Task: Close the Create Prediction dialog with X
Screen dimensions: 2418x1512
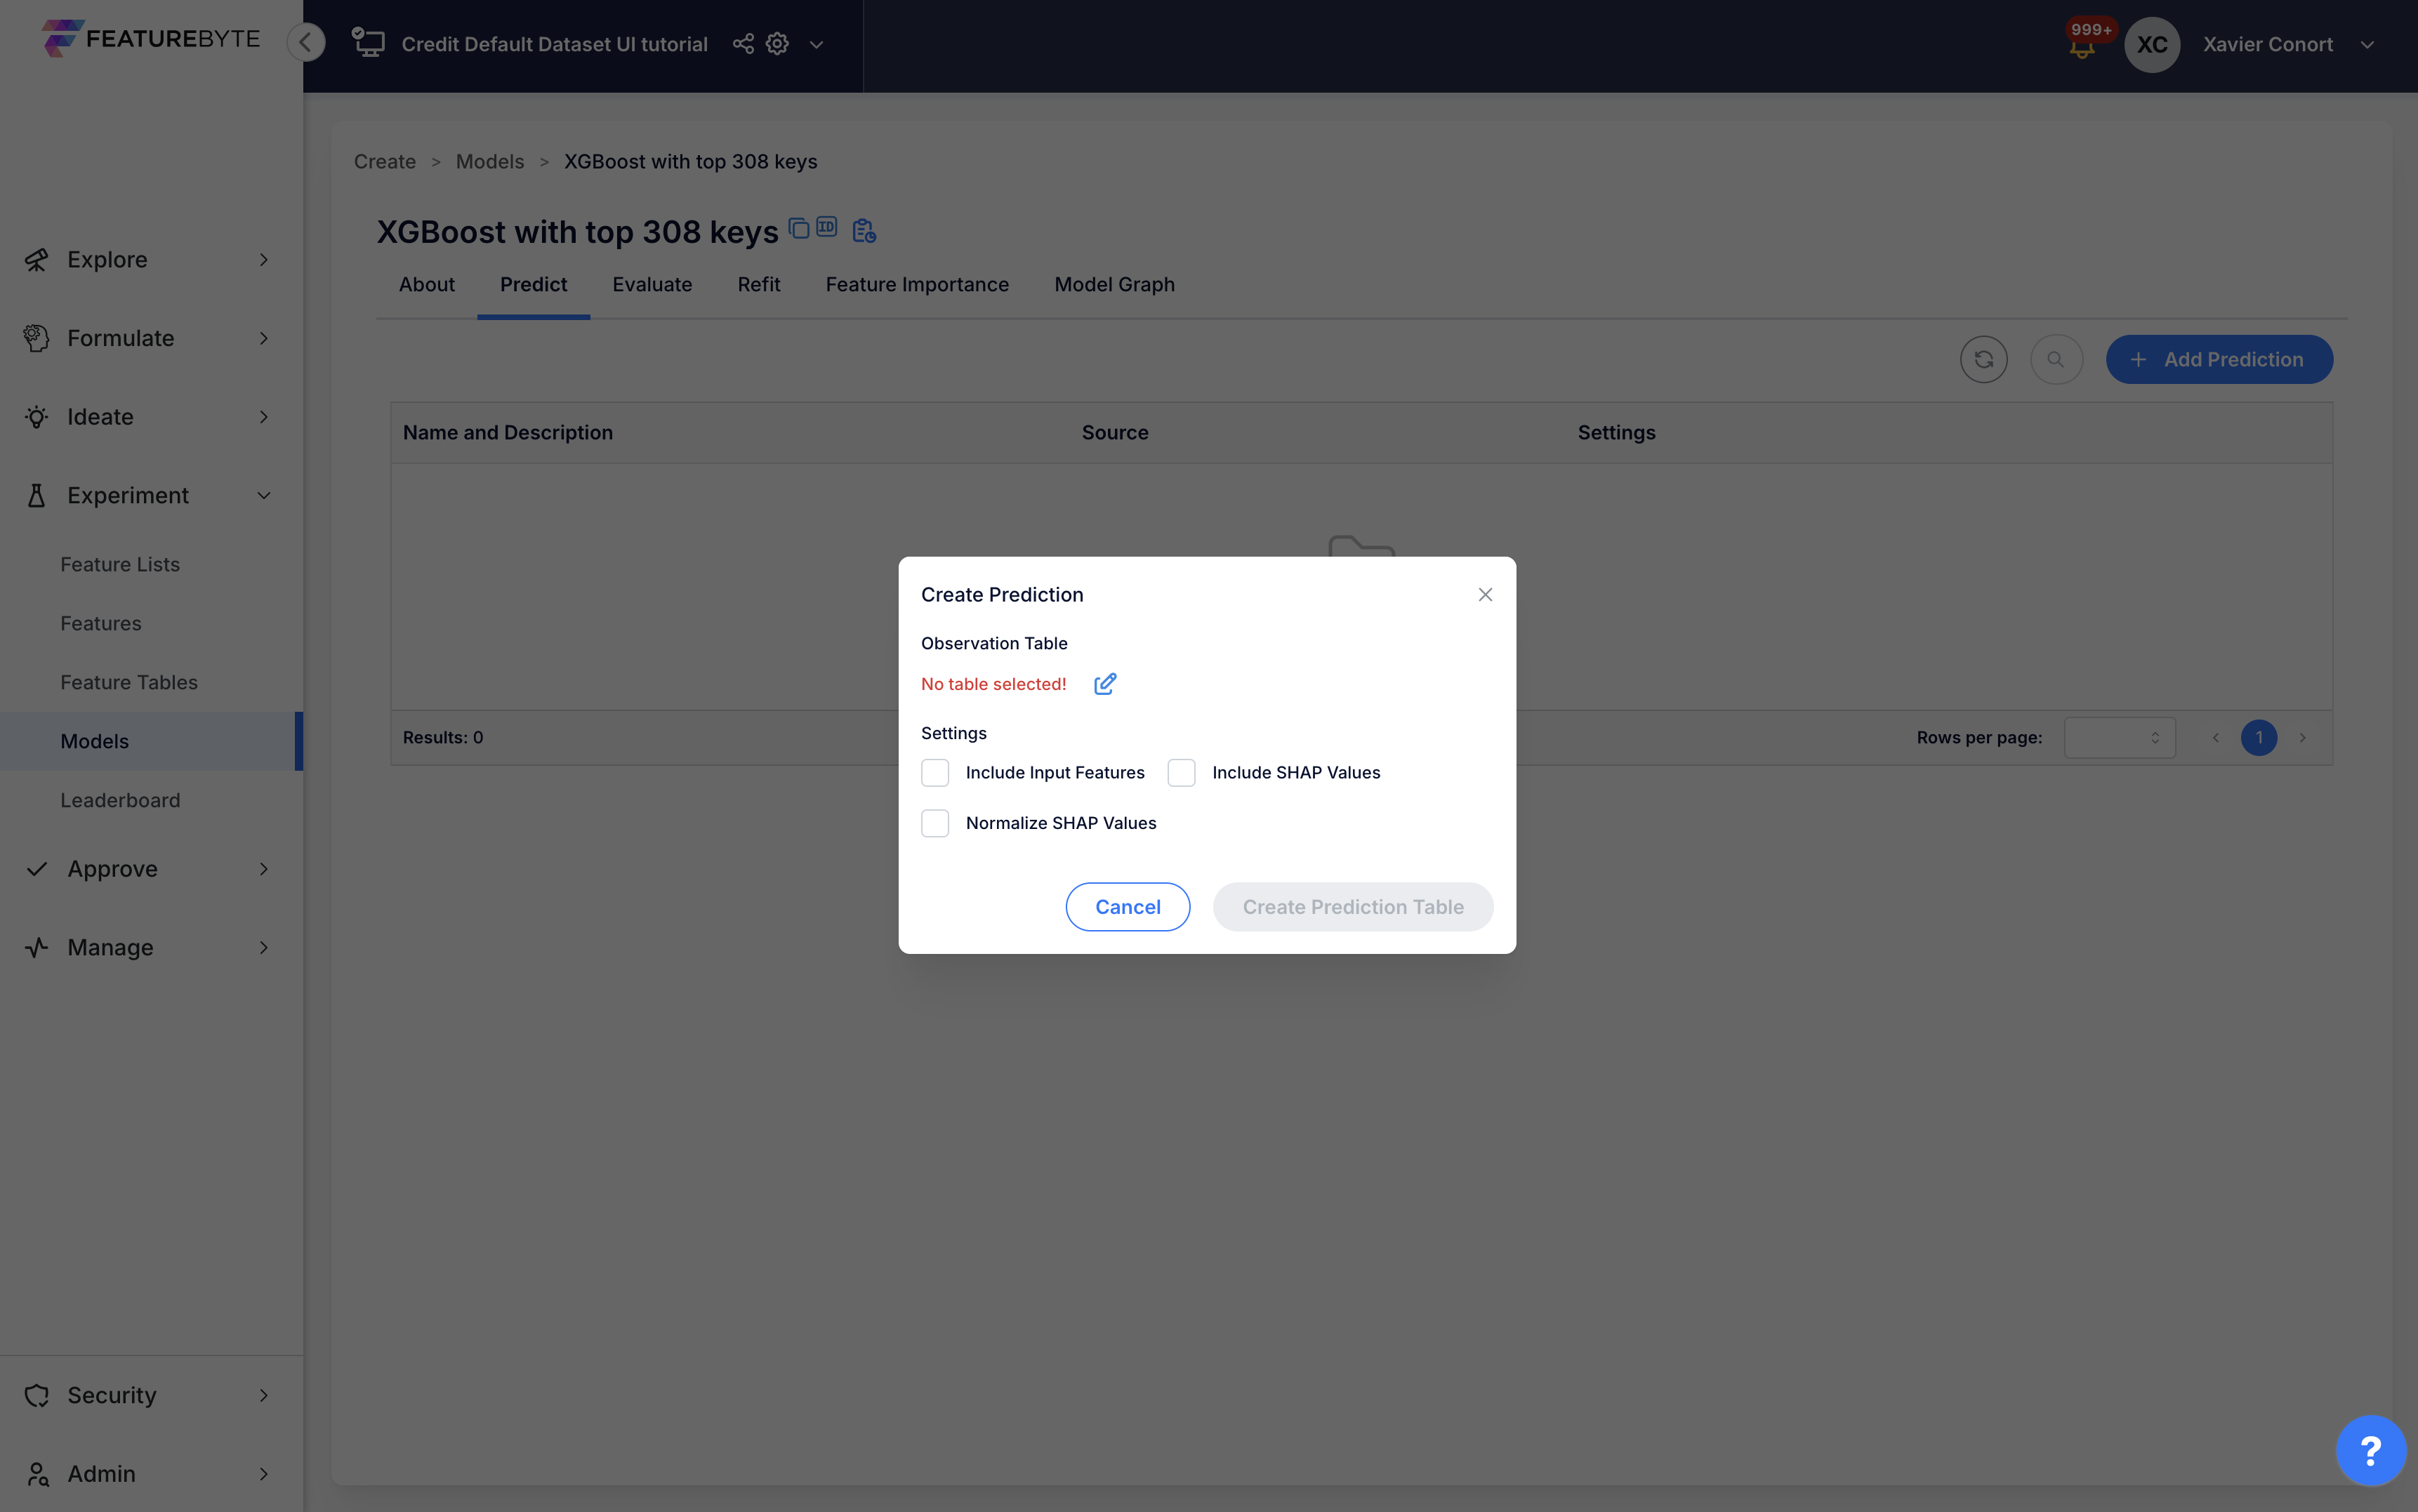Action: [x=1485, y=595]
